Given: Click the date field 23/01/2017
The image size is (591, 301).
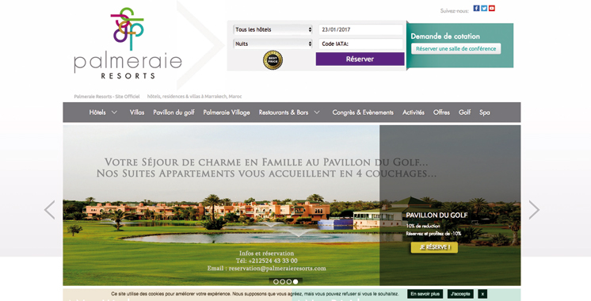Looking at the screenshot, I should pos(361,29).
